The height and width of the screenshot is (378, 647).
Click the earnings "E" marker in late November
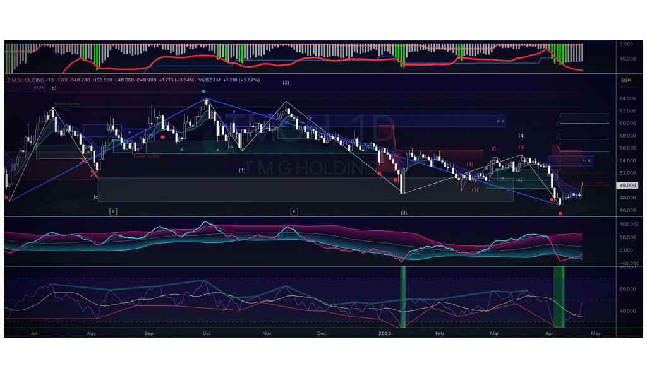click(293, 211)
